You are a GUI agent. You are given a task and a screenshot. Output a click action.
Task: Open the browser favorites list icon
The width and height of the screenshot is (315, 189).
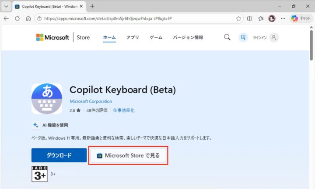[261, 19]
